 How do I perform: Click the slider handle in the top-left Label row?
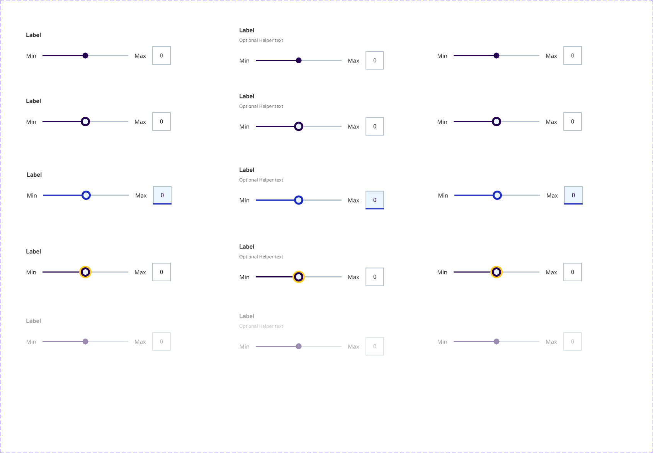(x=85, y=56)
